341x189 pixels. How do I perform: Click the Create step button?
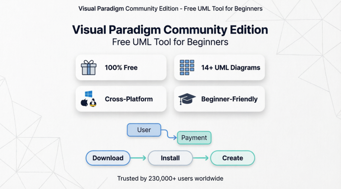[x=233, y=158]
